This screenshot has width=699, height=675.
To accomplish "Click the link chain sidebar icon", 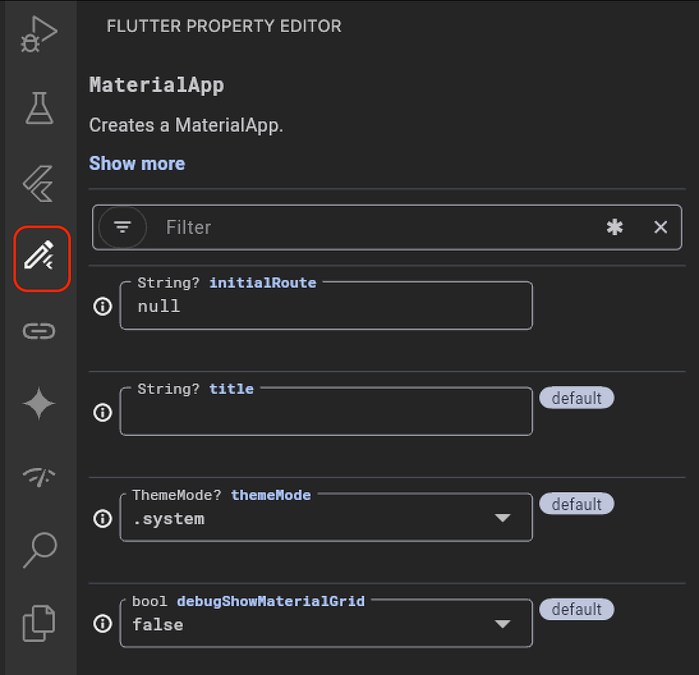I will tap(39, 331).
